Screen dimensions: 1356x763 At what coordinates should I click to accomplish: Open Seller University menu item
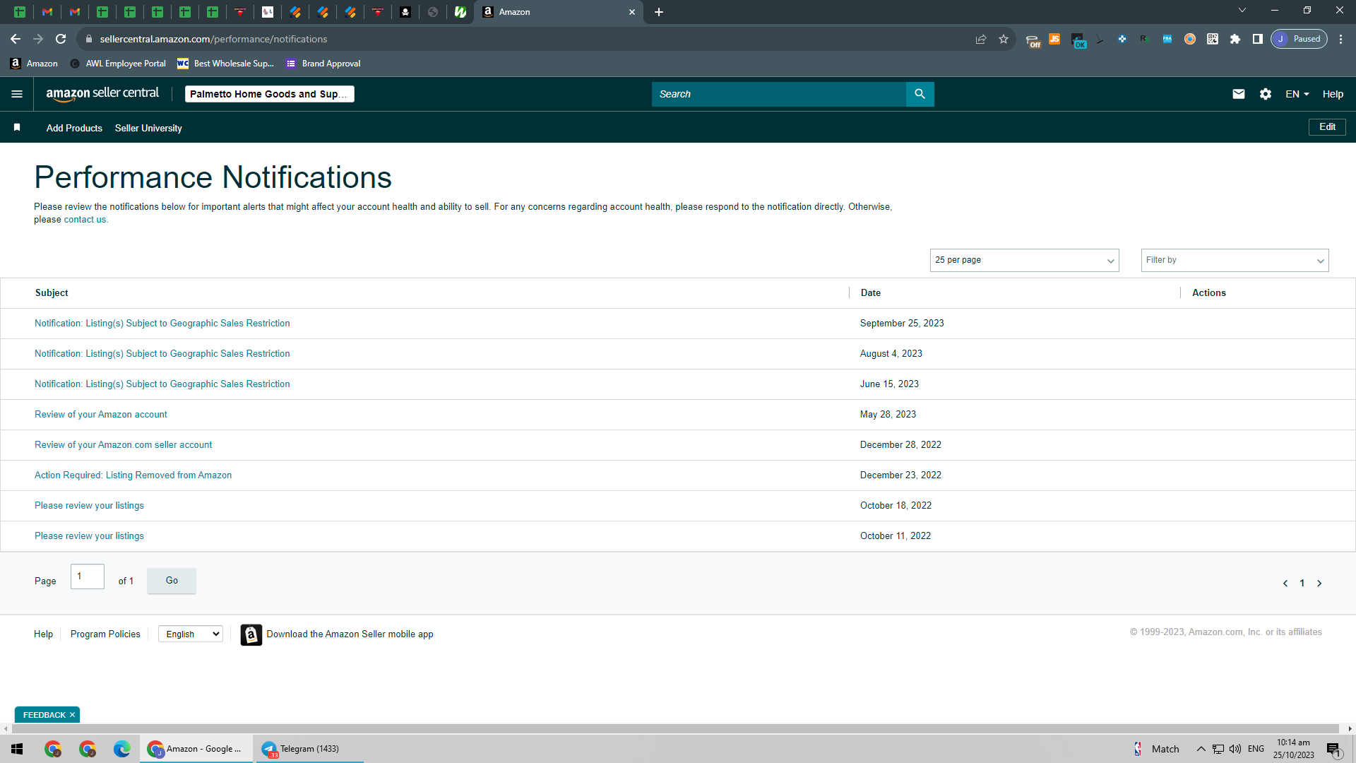[148, 128]
